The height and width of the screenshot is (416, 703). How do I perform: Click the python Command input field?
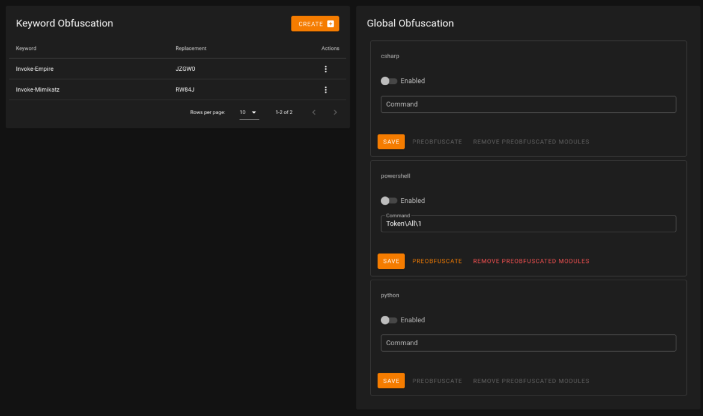(x=528, y=343)
